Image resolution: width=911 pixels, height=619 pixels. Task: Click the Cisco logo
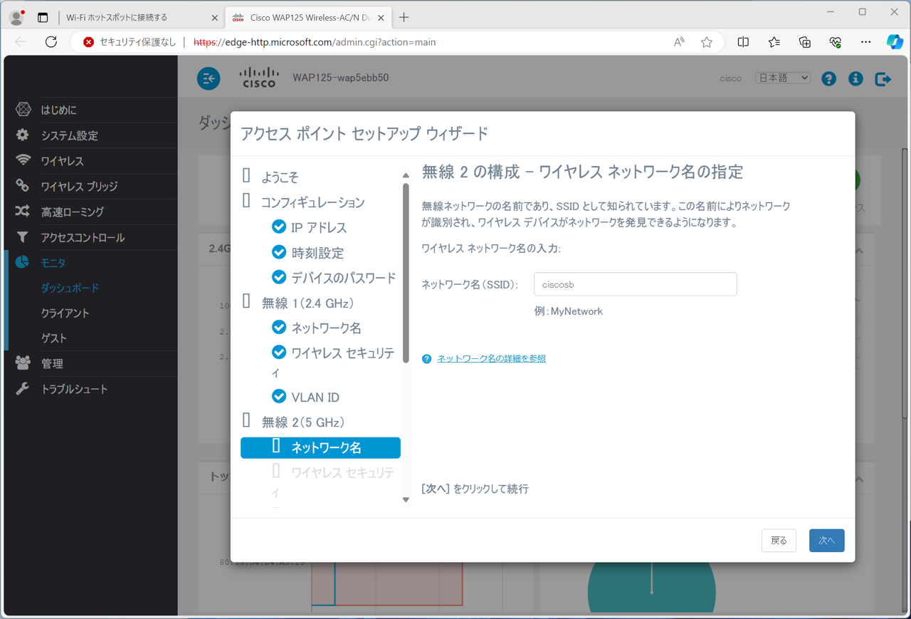(258, 78)
